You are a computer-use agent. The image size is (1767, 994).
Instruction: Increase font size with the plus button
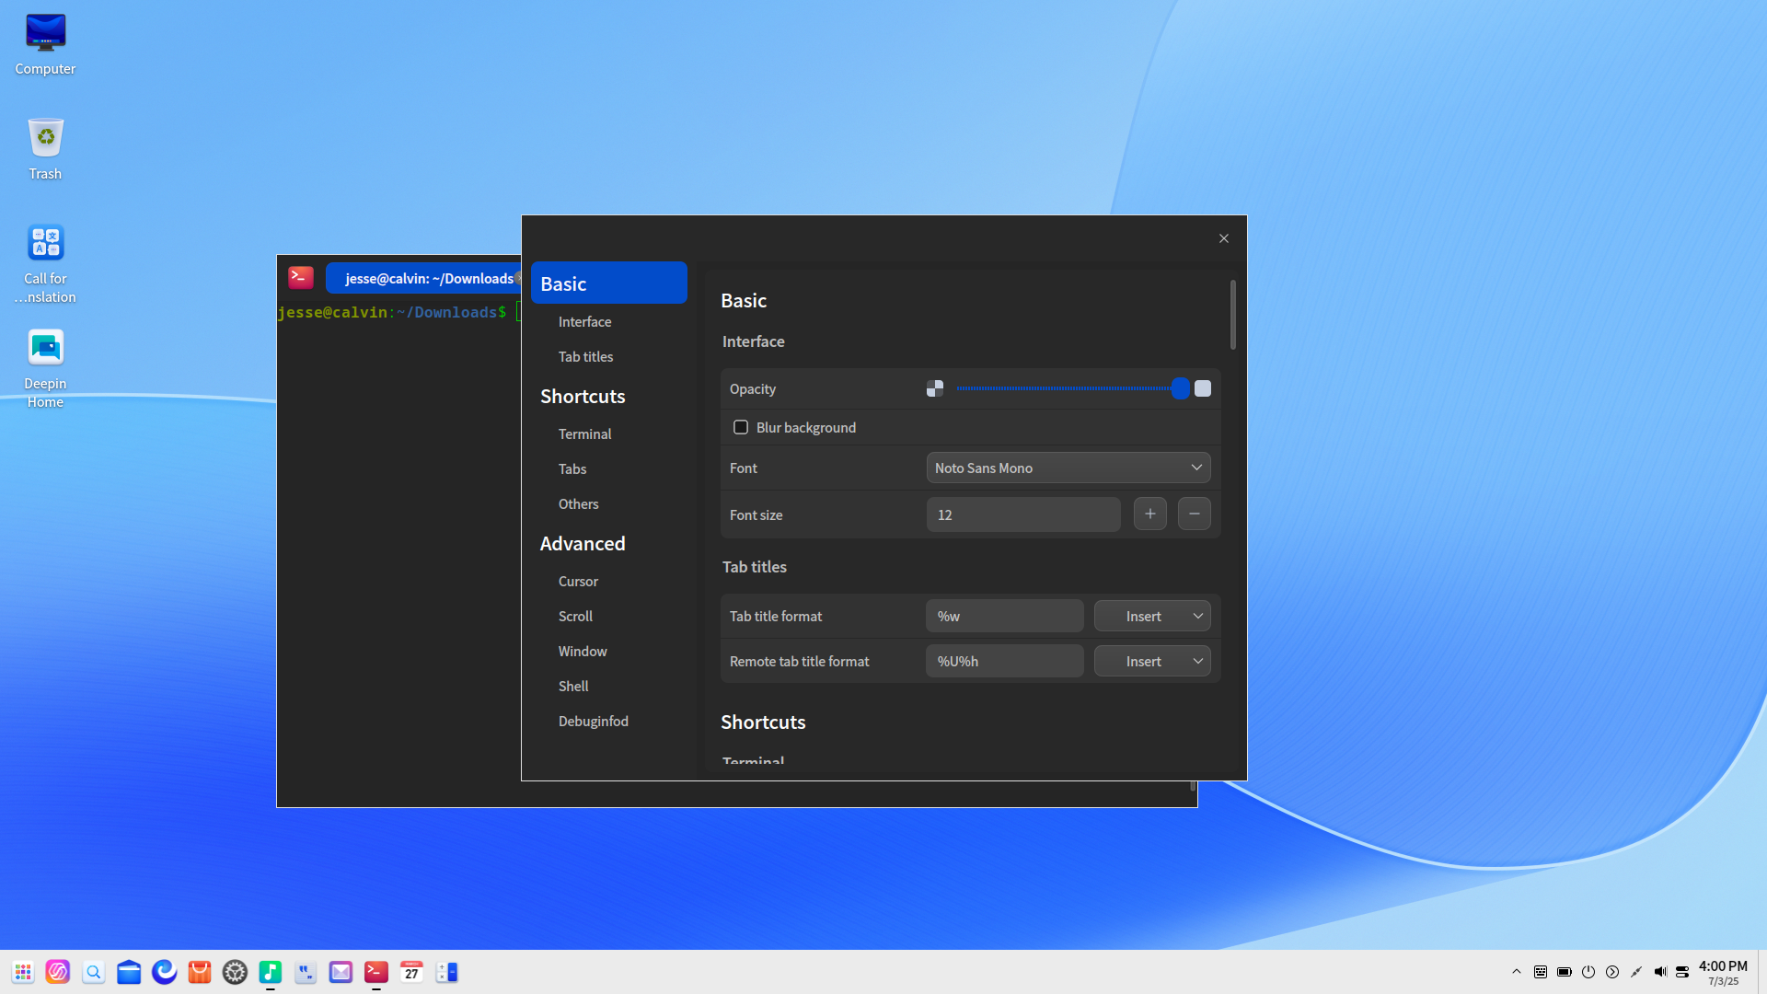tap(1150, 514)
